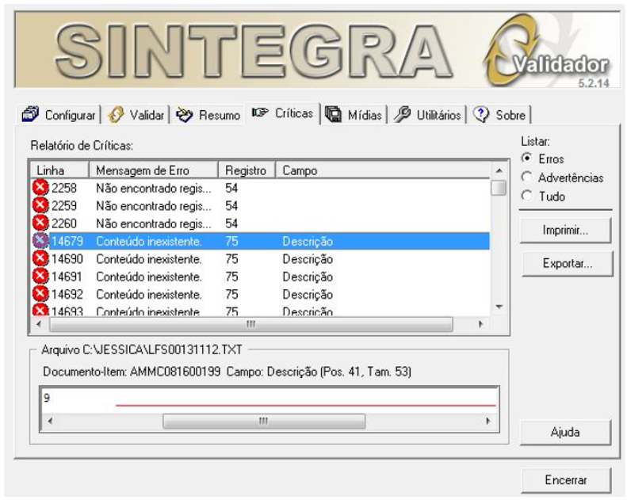Click the red error icon on line 2259
627x500 pixels.
point(40,205)
